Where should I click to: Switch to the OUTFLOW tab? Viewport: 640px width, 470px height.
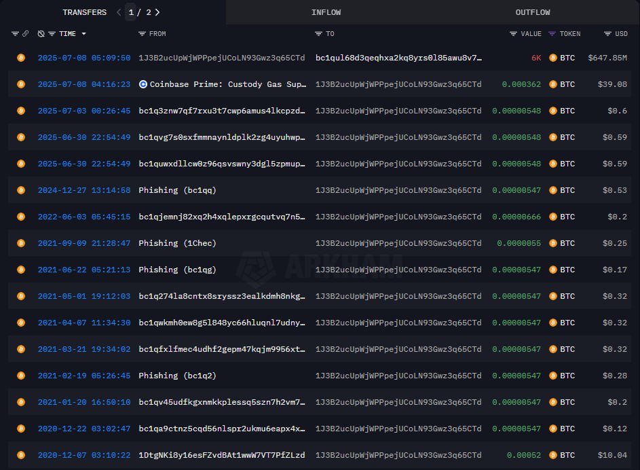pos(533,12)
